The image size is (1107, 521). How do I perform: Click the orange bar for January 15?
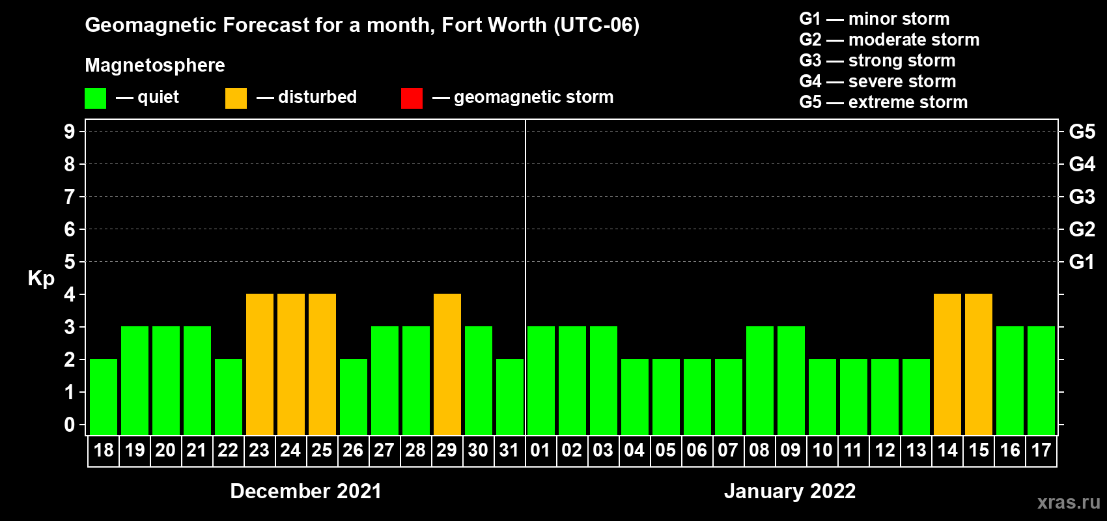[x=979, y=364]
